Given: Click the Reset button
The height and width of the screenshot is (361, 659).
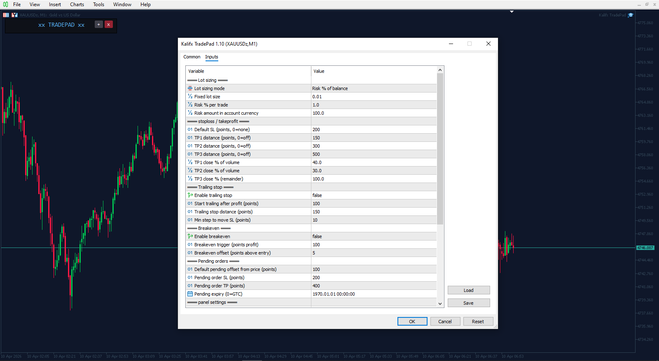Looking at the screenshot, I should coord(478,322).
